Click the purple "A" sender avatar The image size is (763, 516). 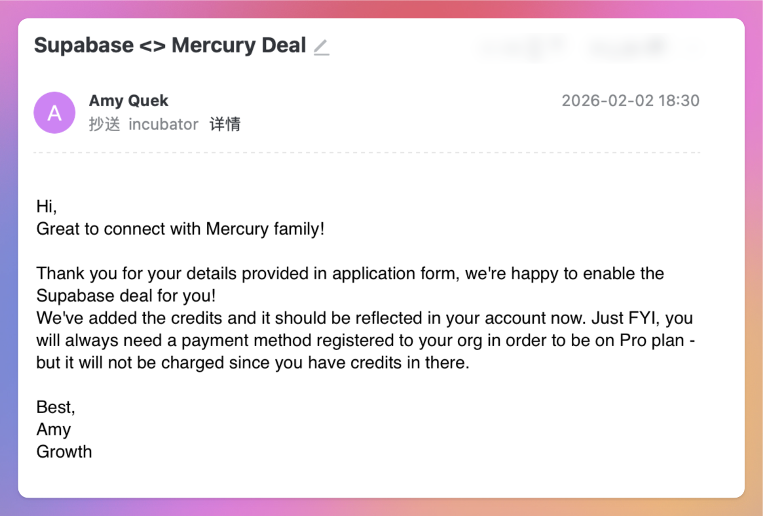(x=54, y=113)
